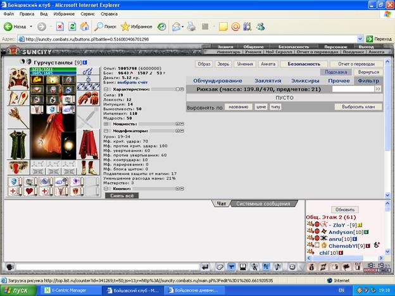Open the Избранное menu
Screen dimensions: 395x296
point(64,14)
